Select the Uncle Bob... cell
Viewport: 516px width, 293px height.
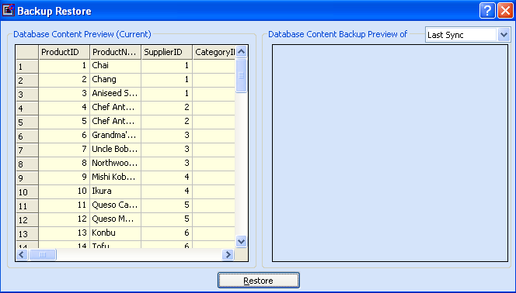tap(116, 150)
